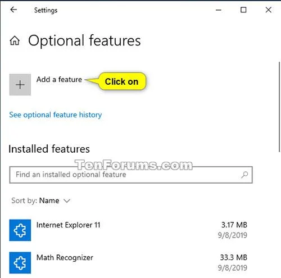Screen dimensions: 281x278
Task: Maximize the Settings window
Action: pyautogui.click(x=243, y=10)
